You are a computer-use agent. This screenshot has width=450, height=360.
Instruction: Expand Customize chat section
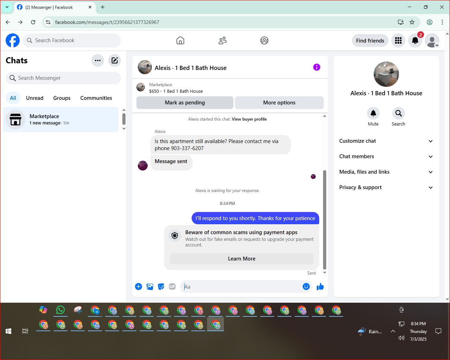point(386,141)
